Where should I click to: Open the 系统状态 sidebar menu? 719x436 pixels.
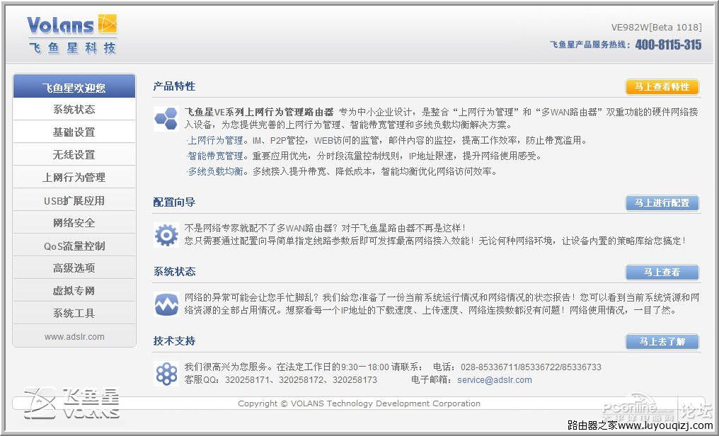point(74,110)
